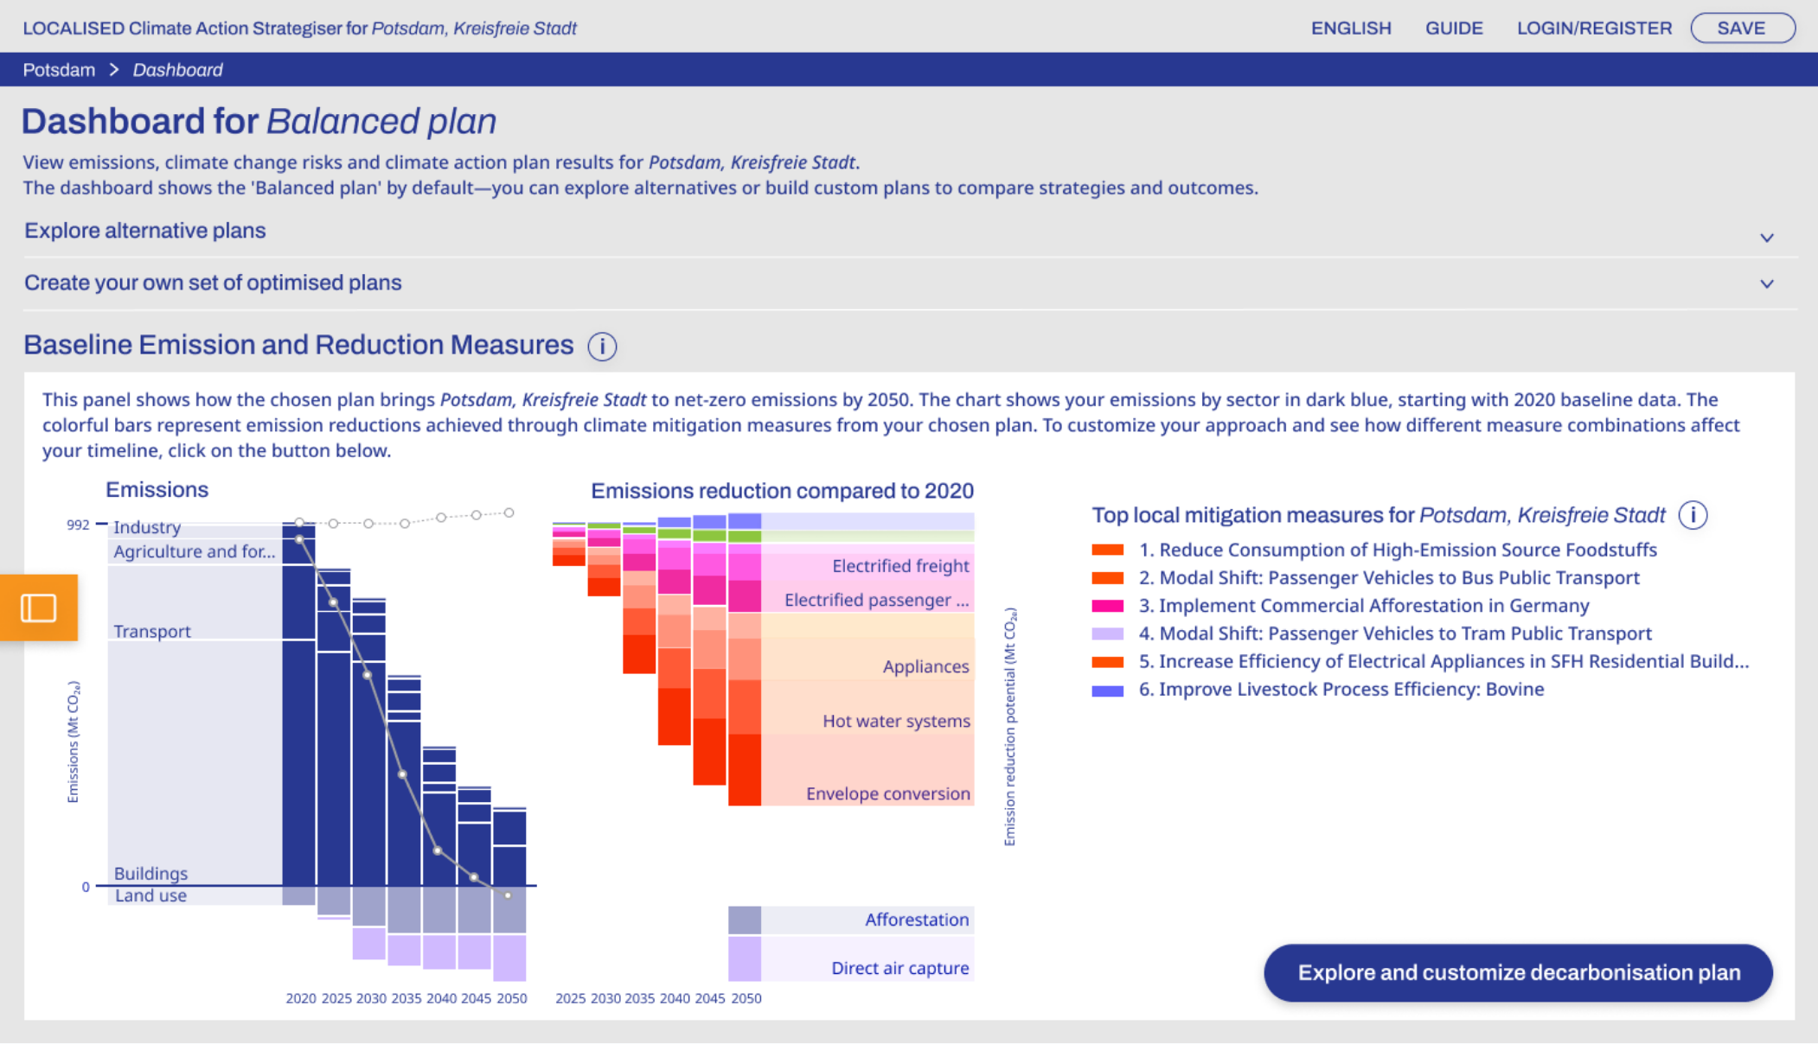Click the Afforestation legend swatch
Image resolution: width=1818 pixels, height=1044 pixels.
pos(744,920)
